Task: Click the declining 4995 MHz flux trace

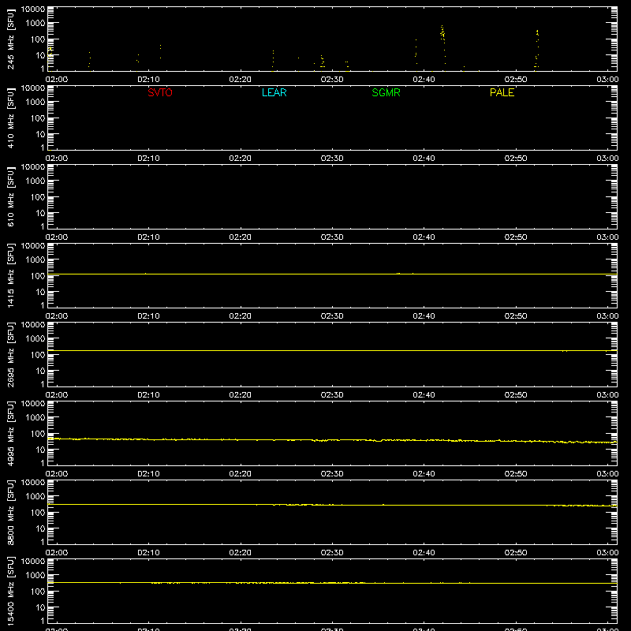Action: click(x=332, y=440)
